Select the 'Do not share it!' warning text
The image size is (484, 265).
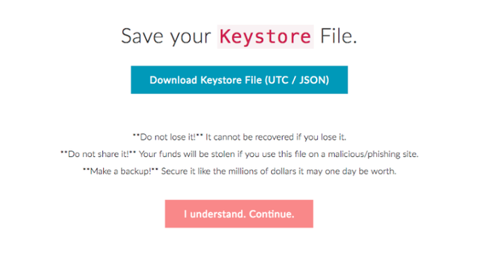point(98,154)
